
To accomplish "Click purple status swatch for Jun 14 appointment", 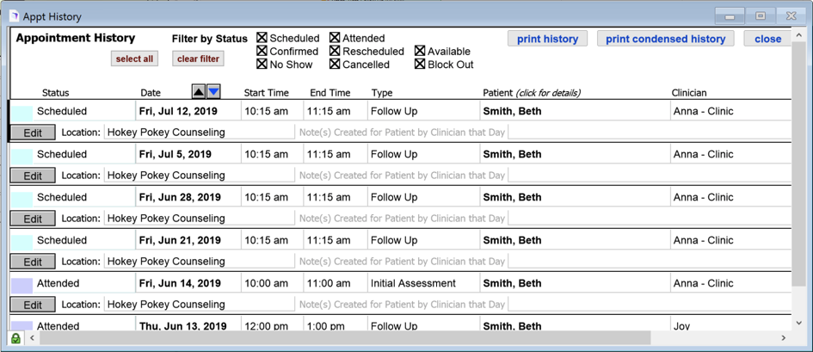I will tap(22, 284).
